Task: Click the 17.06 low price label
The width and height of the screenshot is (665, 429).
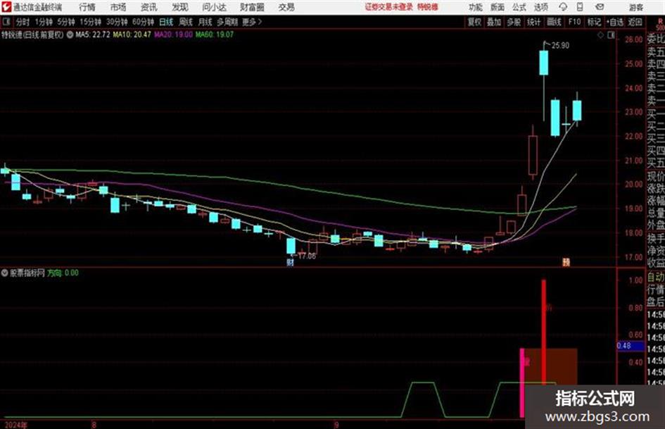Action: pos(307,256)
